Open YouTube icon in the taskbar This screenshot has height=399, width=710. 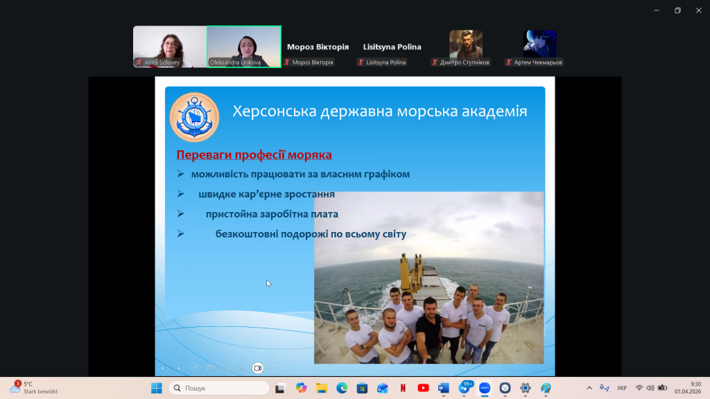point(424,388)
